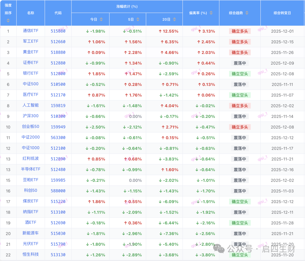The height and width of the screenshot is (261, 305).
Task: Toggle the 确立空头 badge for 银行ETF
Action: point(239,73)
